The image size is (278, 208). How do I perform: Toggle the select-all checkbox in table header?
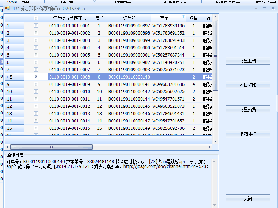[36, 18]
